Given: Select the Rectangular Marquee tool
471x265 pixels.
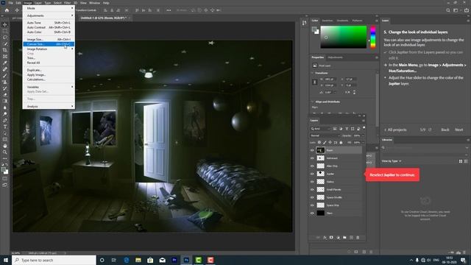Looking at the screenshot, I should tap(5, 31).
